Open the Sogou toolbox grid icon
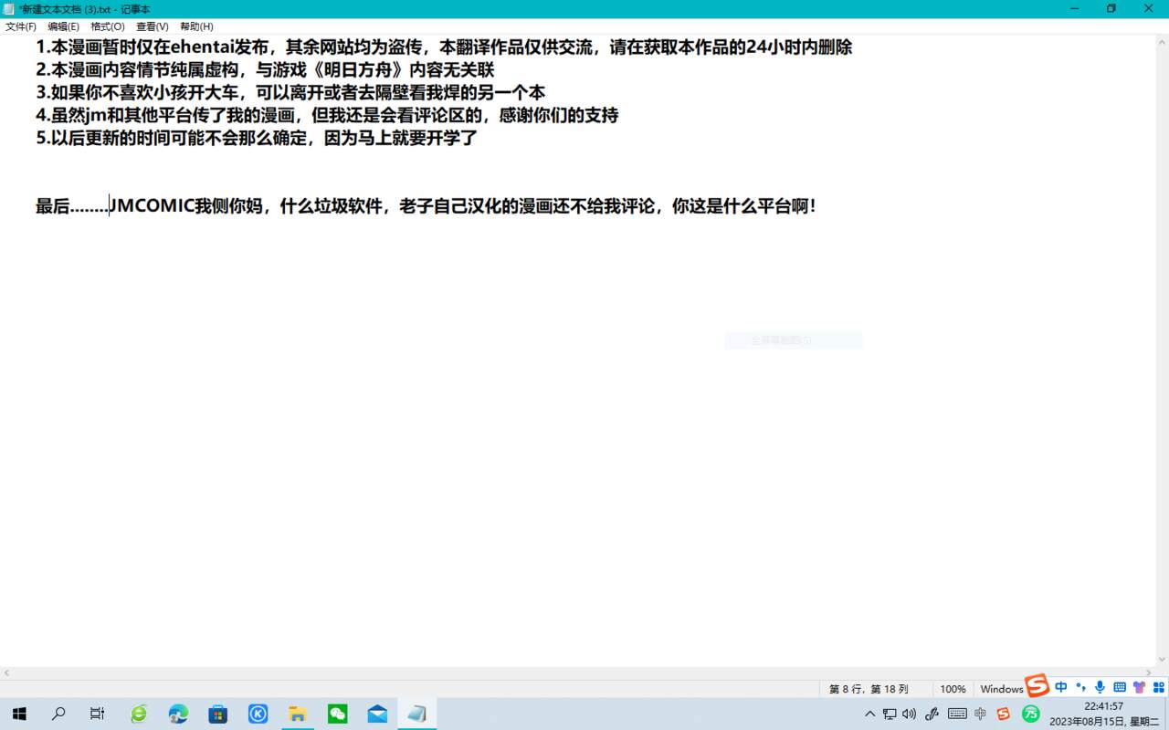The height and width of the screenshot is (730, 1169). (1160, 687)
